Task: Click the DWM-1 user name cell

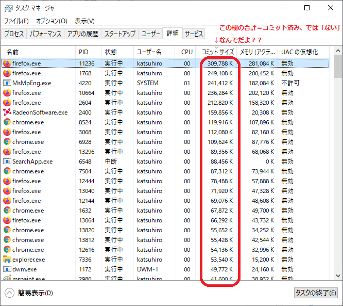Action: (147, 269)
